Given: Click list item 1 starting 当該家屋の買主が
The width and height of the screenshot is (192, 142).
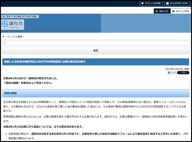Looking at the screenshot, I should (x=98, y=136).
